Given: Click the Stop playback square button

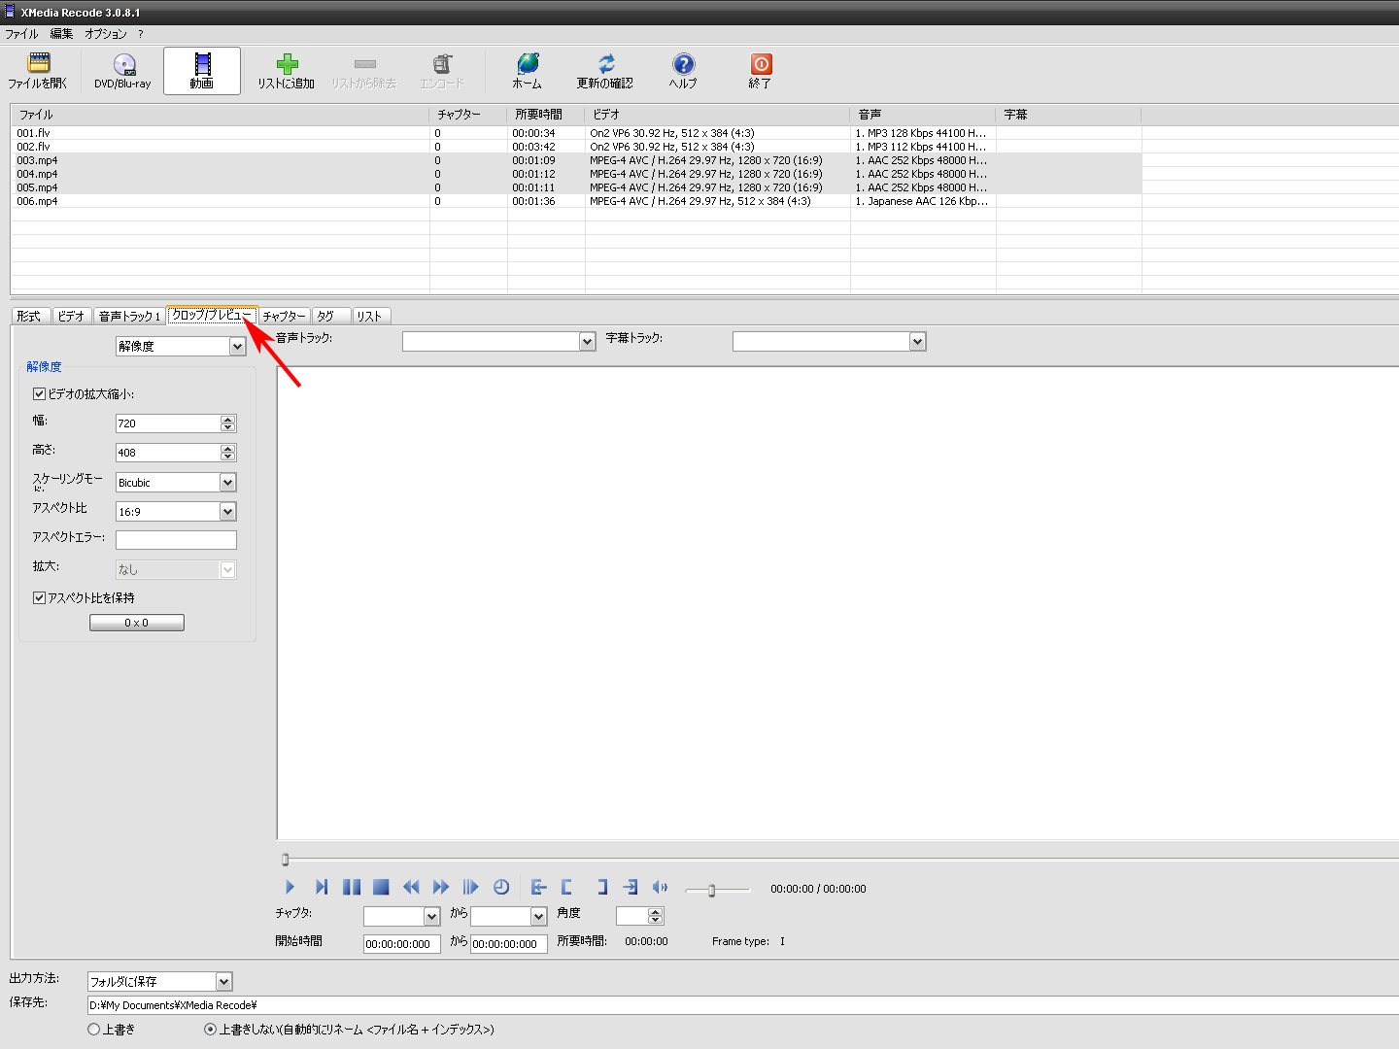Looking at the screenshot, I should [381, 887].
